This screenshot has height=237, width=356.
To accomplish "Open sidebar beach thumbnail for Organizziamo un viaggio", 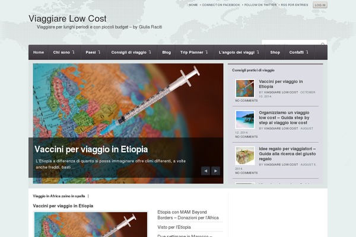I will pos(245,120).
